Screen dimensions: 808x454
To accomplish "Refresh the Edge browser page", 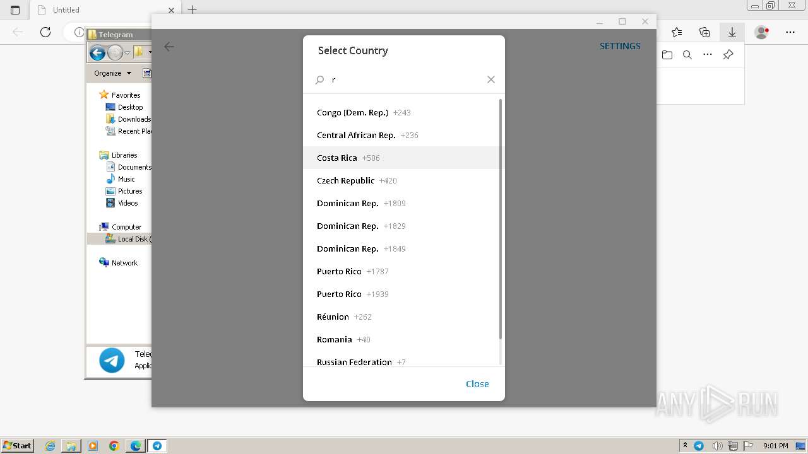I will 45,32.
